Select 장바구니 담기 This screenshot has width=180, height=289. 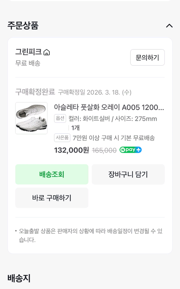pos(128,174)
